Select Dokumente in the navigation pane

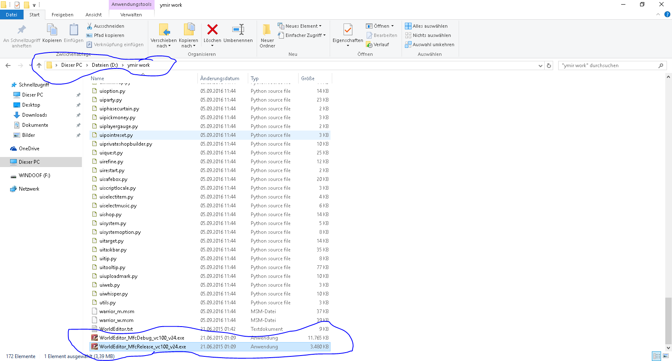pyautogui.click(x=35, y=125)
